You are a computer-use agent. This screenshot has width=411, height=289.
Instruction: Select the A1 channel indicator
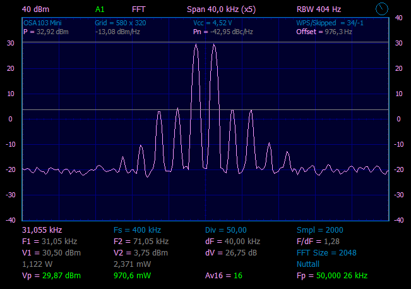[100, 9]
